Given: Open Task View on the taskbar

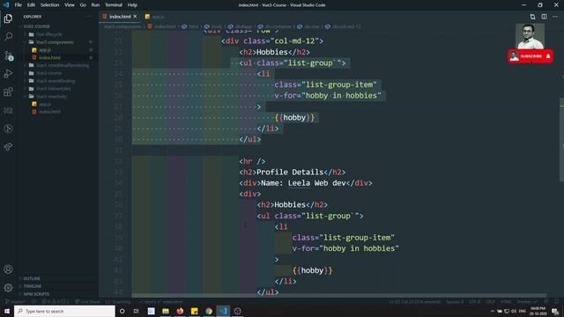Looking at the screenshot, I should point(137,311).
